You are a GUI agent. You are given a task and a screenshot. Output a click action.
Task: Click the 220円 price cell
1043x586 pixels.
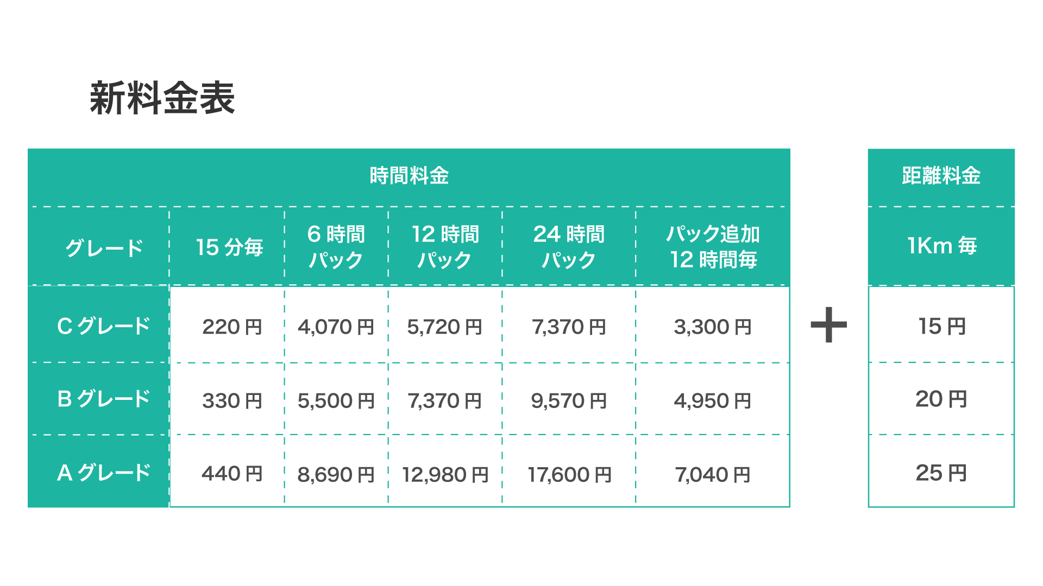(x=232, y=327)
